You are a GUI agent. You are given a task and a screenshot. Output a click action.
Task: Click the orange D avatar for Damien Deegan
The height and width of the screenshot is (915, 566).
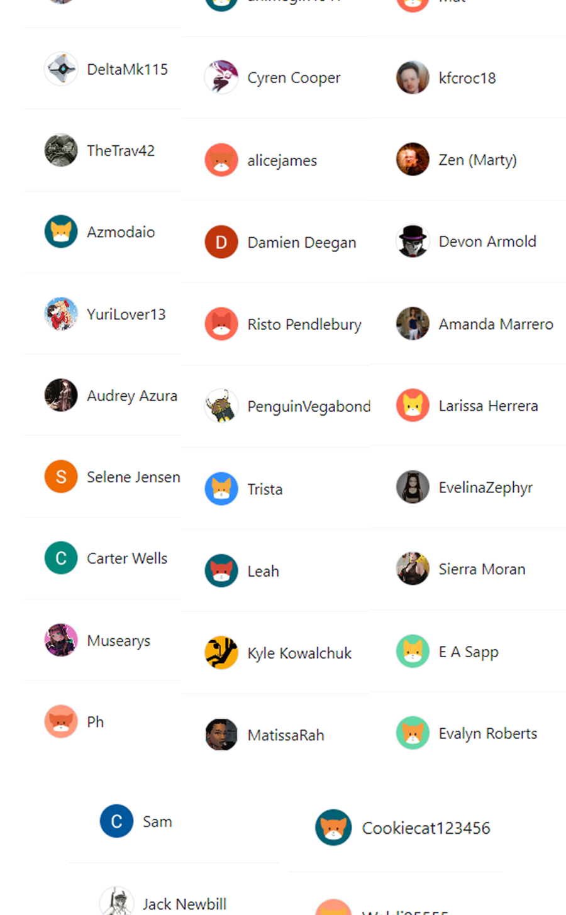pyautogui.click(x=221, y=242)
